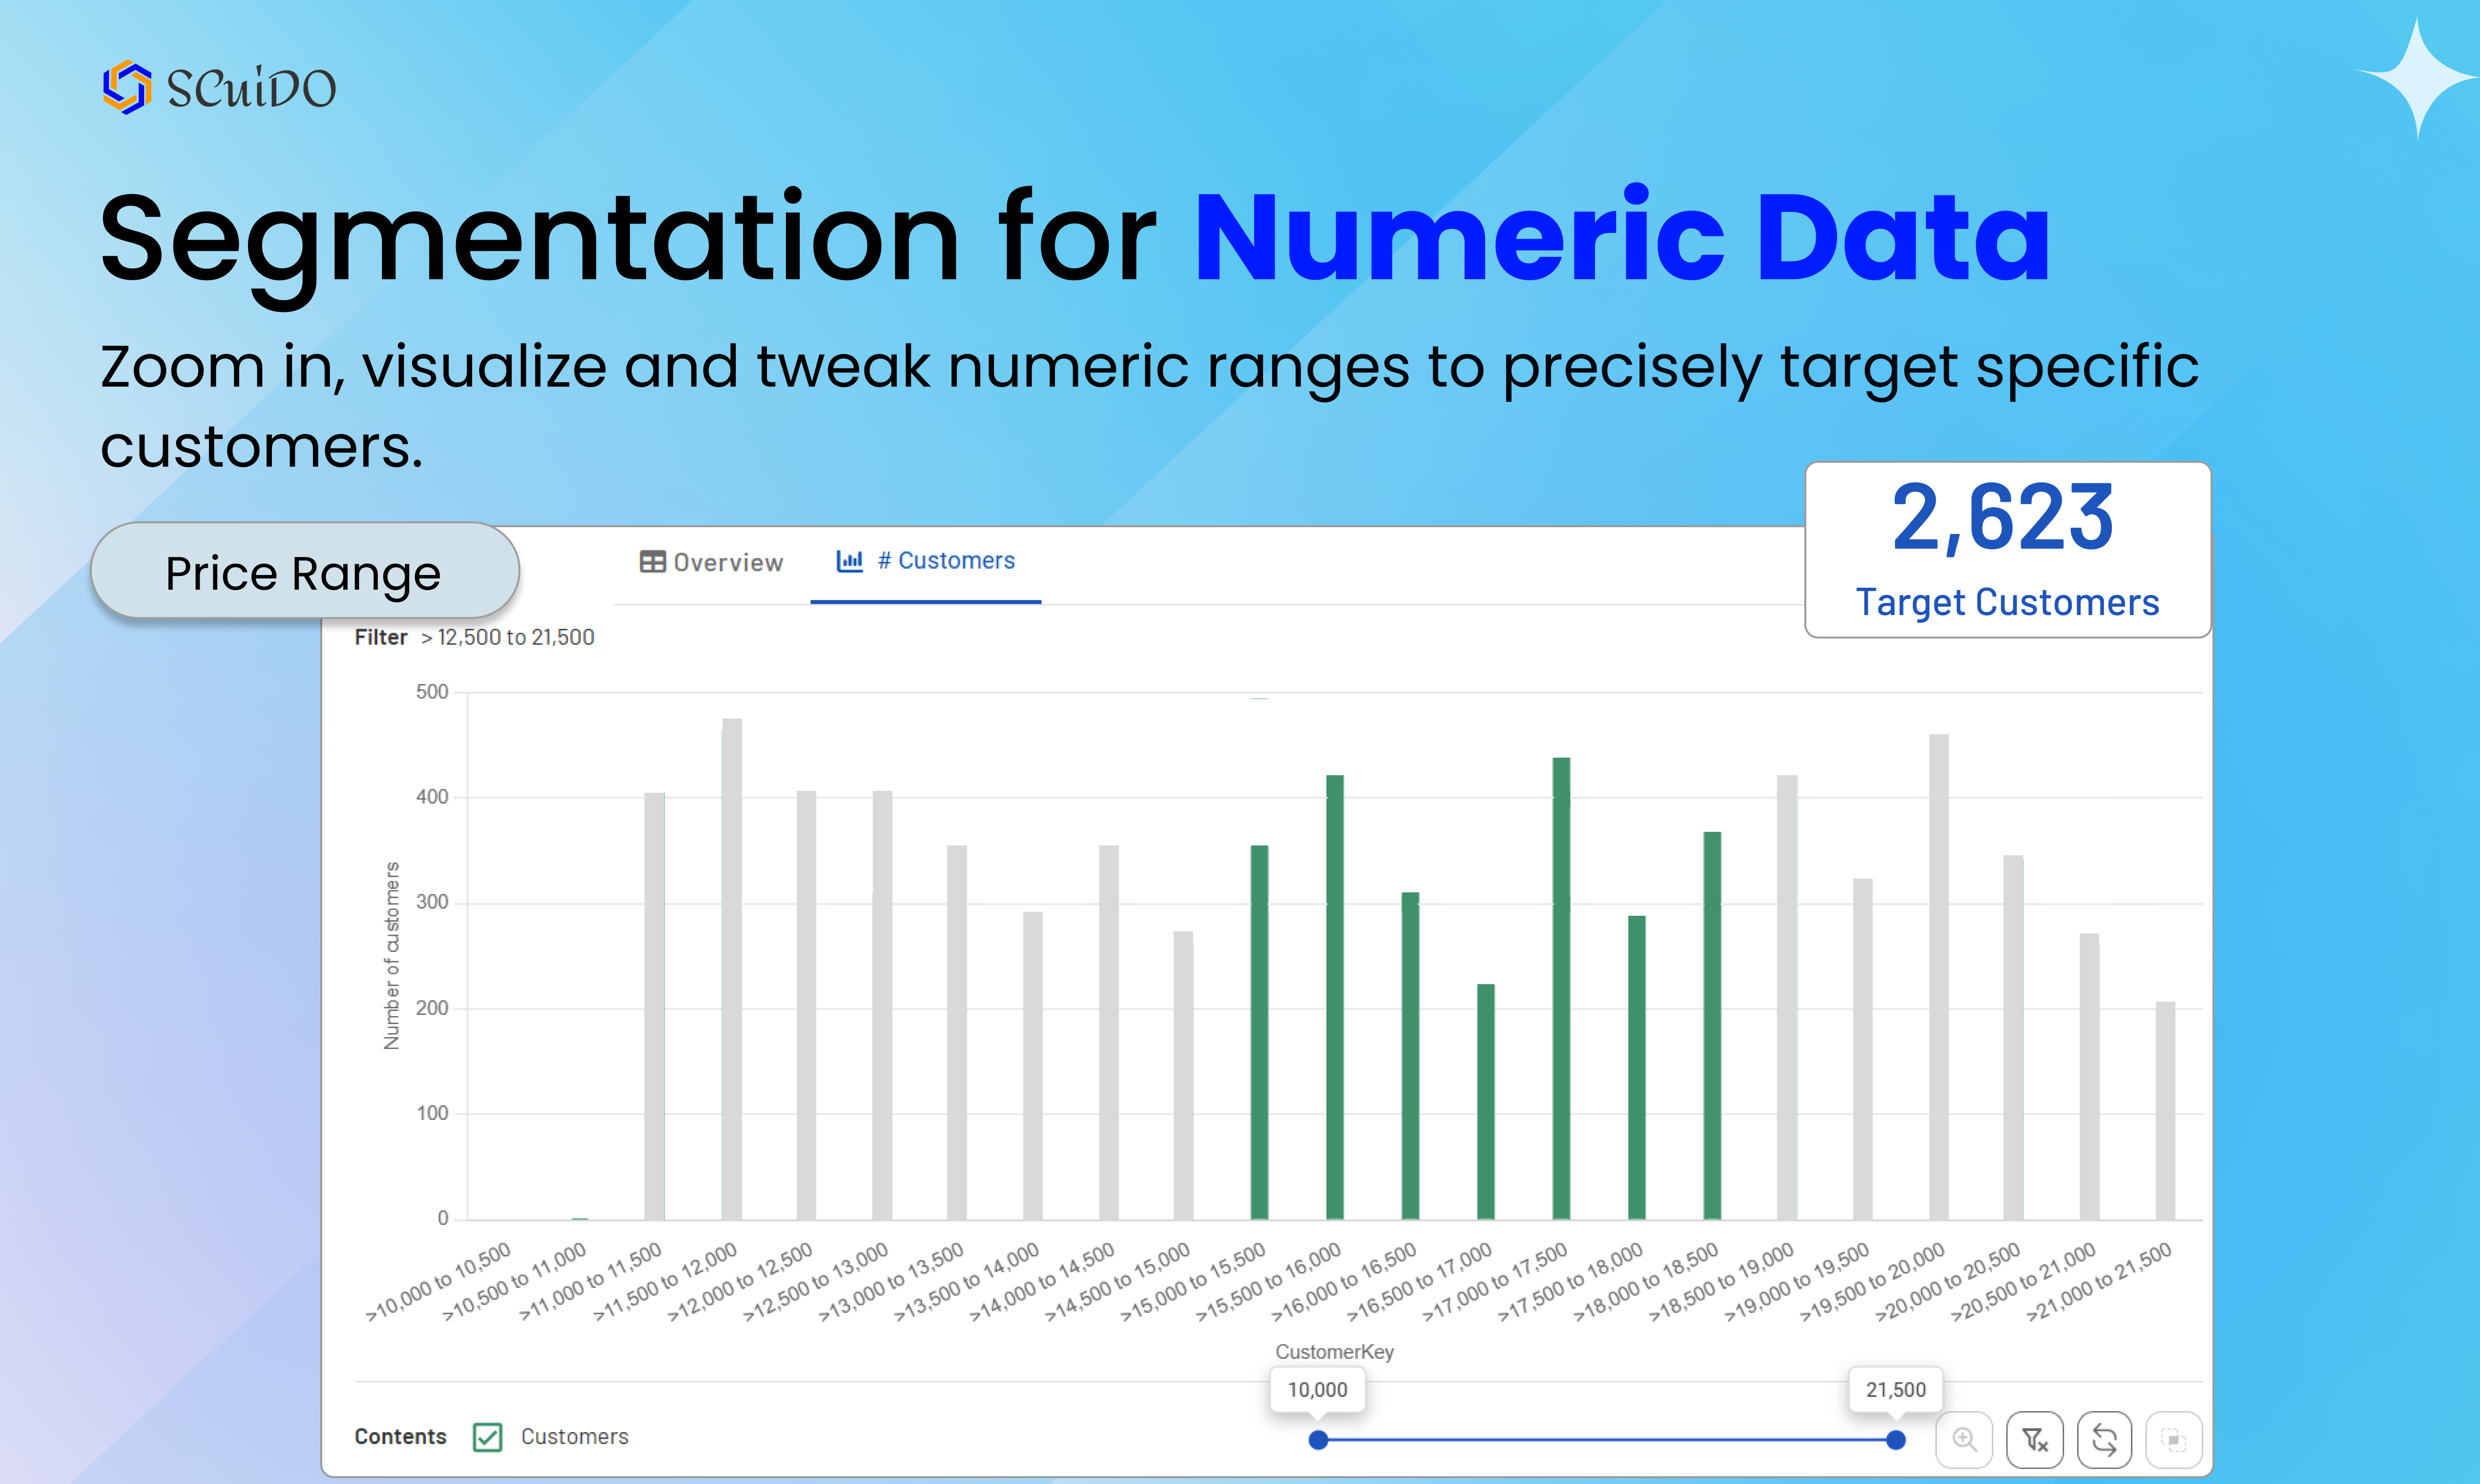Click the >18,000 to 18,500 green bar
Viewport: 2480px width, 1484px height.
[1712, 1025]
